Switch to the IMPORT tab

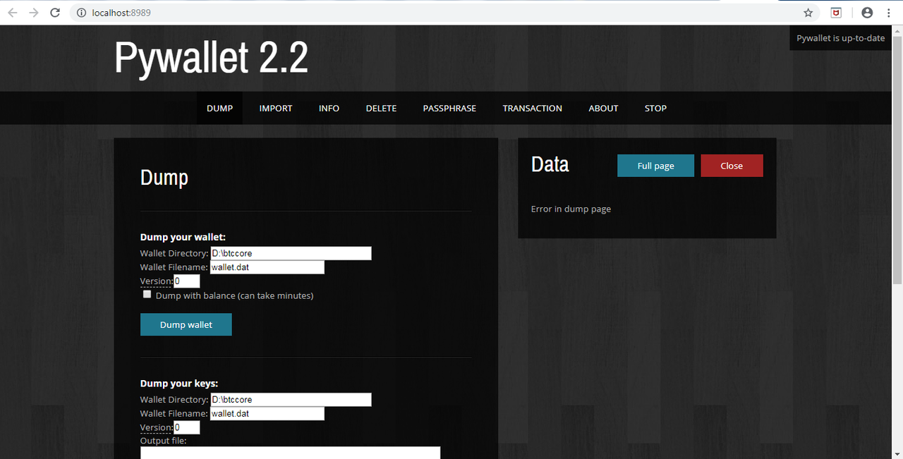tap(276, 108)
